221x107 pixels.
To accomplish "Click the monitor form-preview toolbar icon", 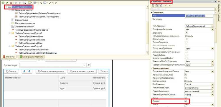I will pos(29,3).
